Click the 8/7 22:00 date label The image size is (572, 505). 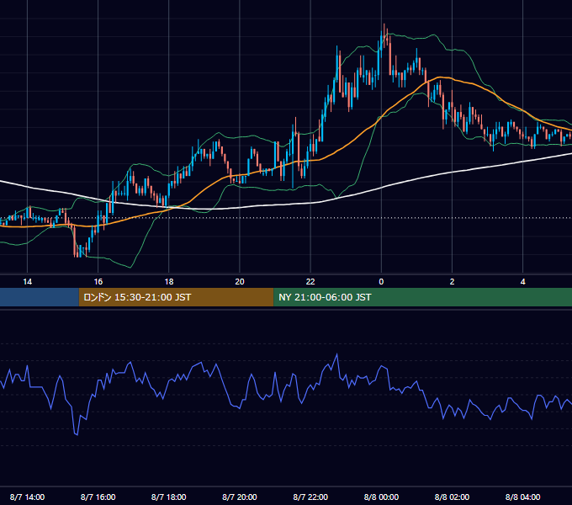tap(310, 497)
